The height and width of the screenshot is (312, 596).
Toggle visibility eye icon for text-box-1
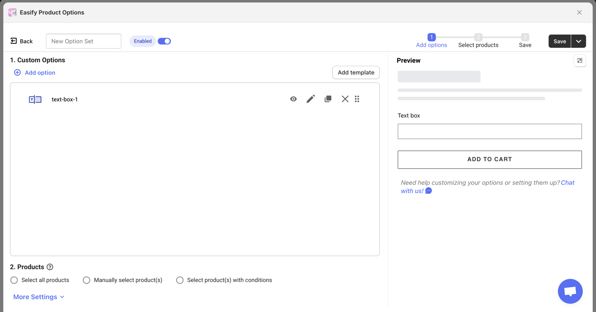pos(293,99)
